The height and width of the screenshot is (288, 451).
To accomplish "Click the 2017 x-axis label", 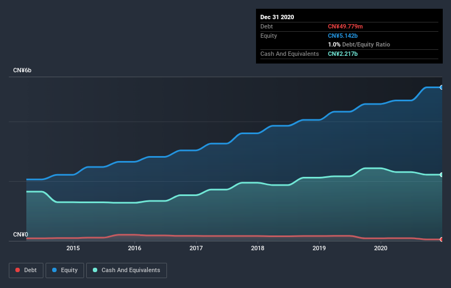I will tap(196, 248).
